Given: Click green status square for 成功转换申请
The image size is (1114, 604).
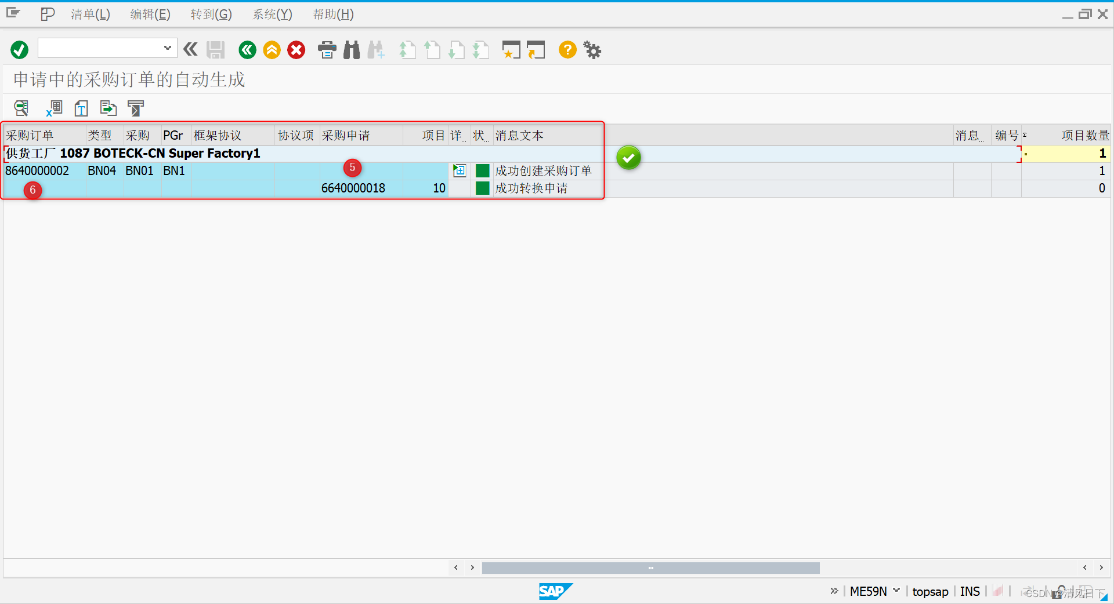Looking at the screenshot, I should pos(482,188).
